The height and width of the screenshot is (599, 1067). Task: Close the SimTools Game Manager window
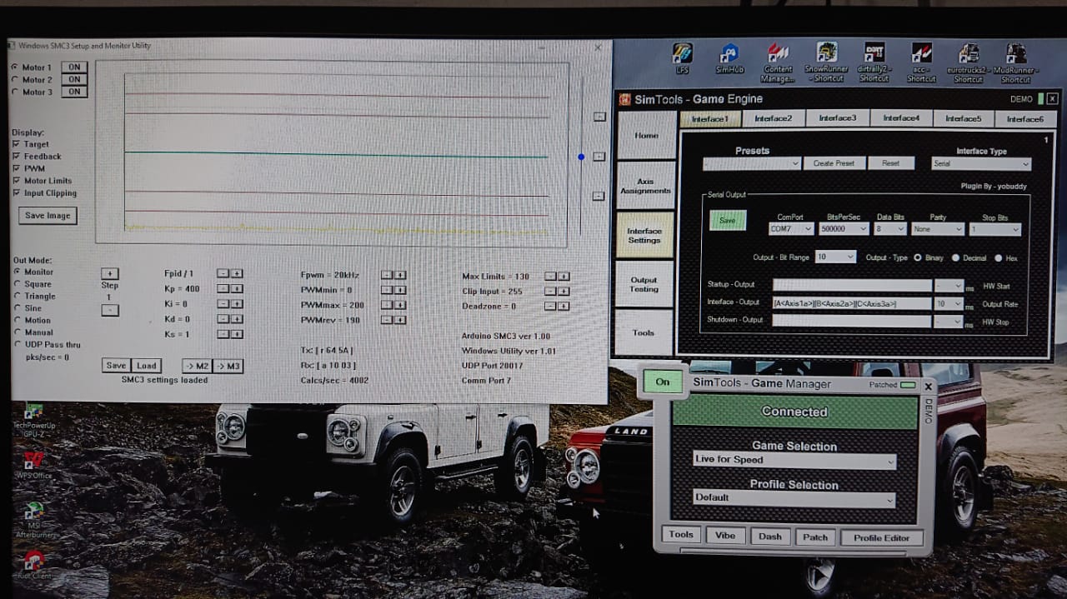click(929, 387)
